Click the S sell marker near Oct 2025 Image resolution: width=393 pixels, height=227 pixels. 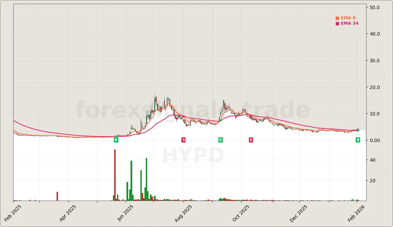(251, 139)
